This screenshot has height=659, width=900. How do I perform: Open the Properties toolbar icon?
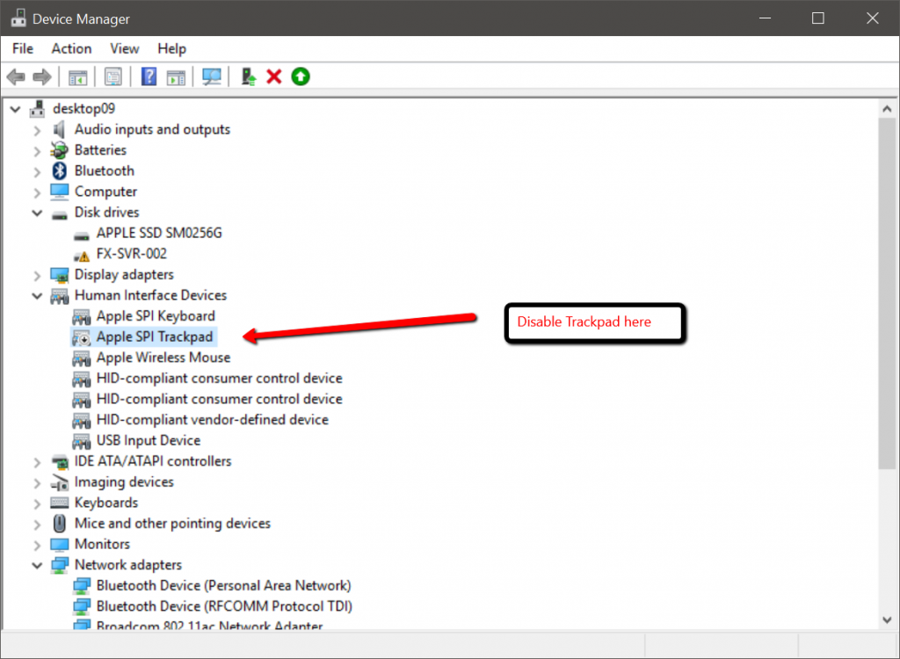(x=113, y=76)
